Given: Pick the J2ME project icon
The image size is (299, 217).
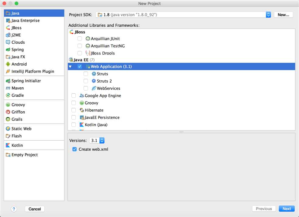Looking at the screenshot, I should (8, 35).
